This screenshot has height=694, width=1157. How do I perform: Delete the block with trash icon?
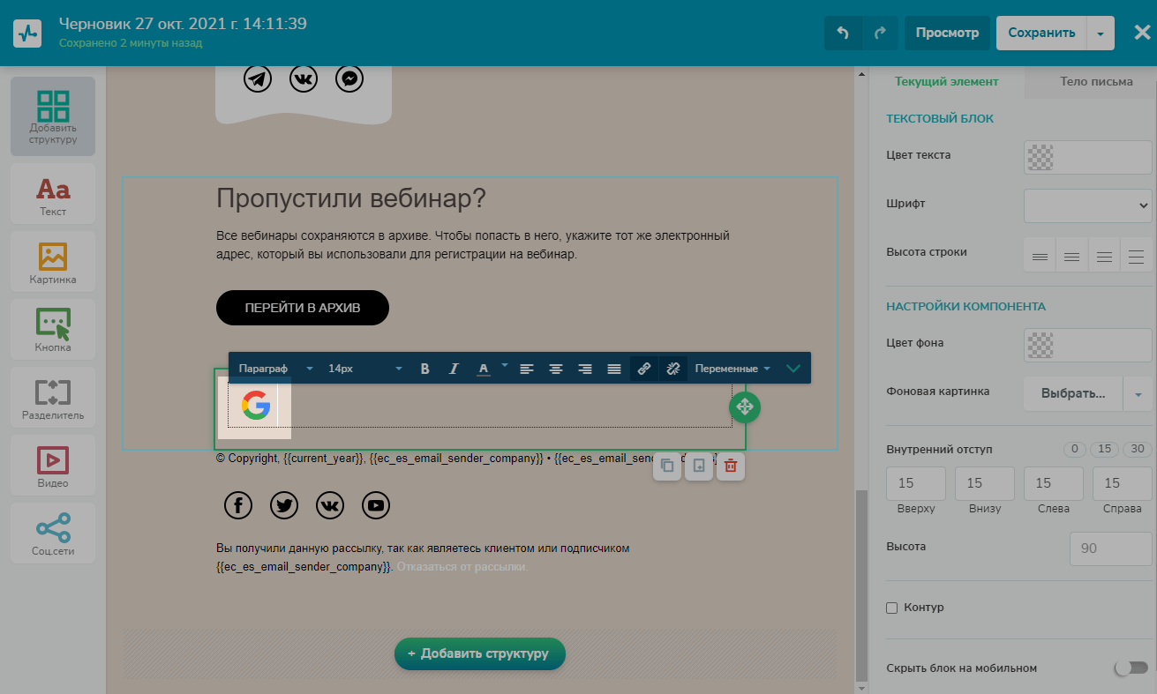[730, 466]
